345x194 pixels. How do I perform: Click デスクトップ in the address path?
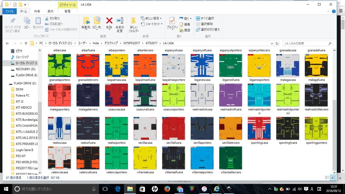pyautogui.click(x=111, y=43)
